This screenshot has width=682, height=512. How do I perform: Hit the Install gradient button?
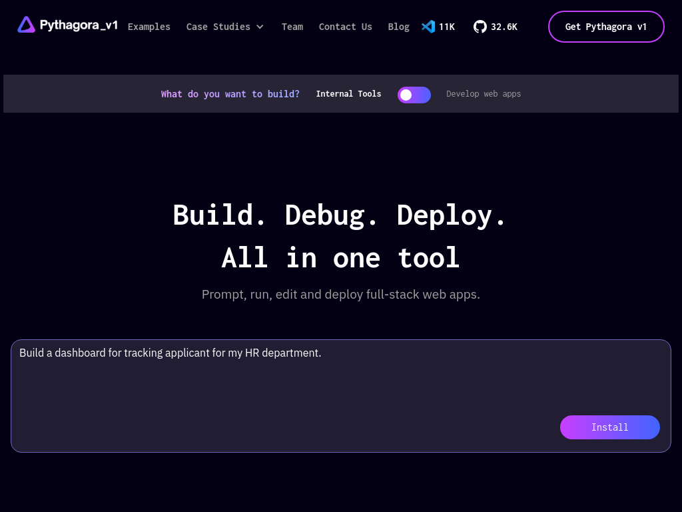[x=610, y=427]
